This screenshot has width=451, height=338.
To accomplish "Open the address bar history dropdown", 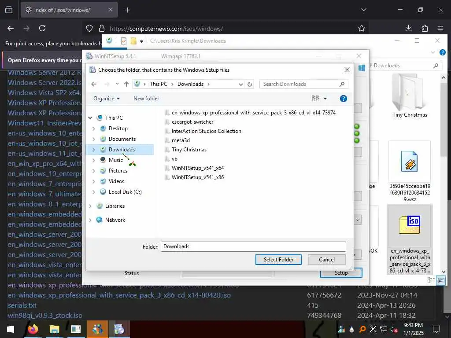I will tap(241, 84).
